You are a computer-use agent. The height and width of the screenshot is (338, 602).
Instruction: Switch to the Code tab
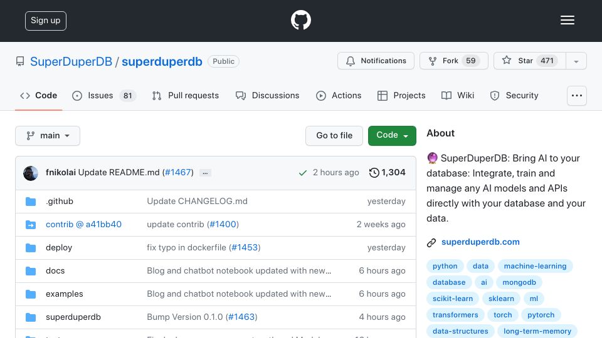click(x=39, y=95)
